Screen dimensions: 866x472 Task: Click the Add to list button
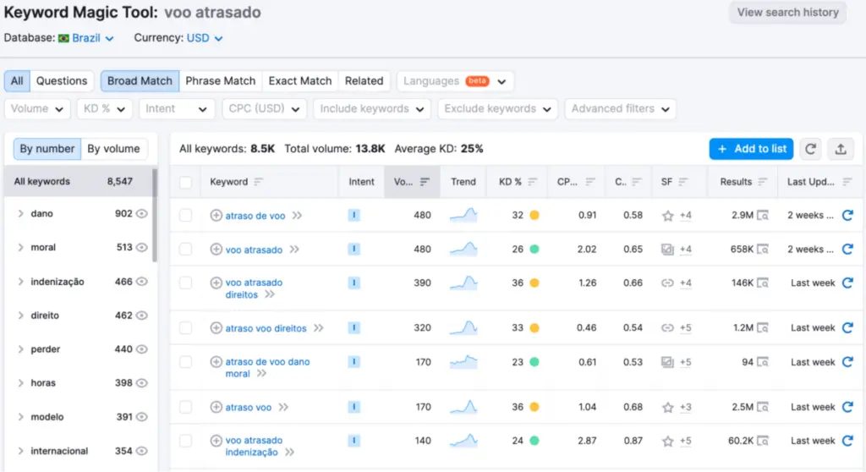point(751,149)
